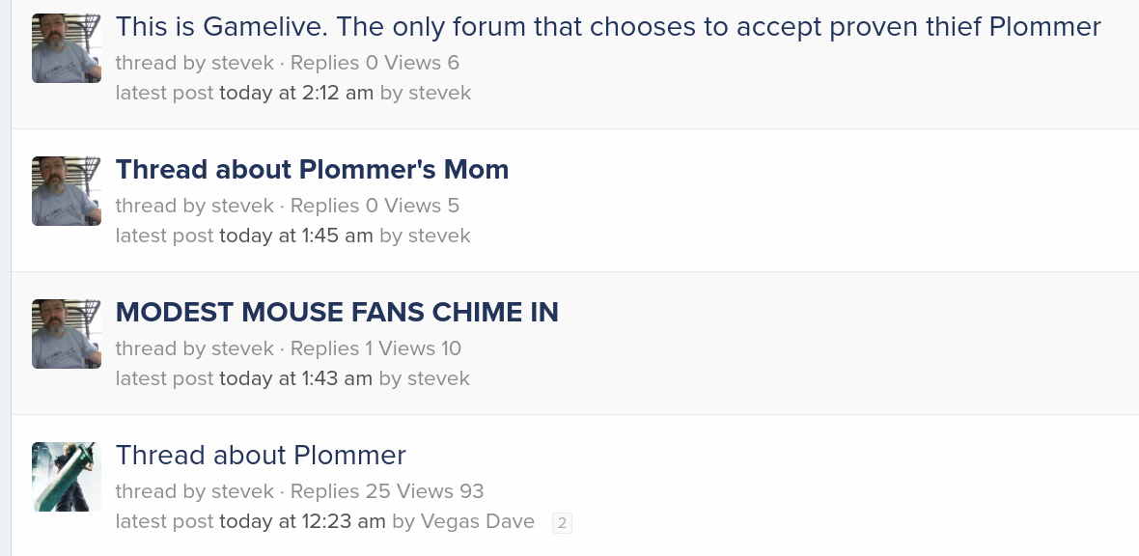The image size is (1139, 556).
Task: Go to latest post at 1:43 am
Action: [295, 378]
